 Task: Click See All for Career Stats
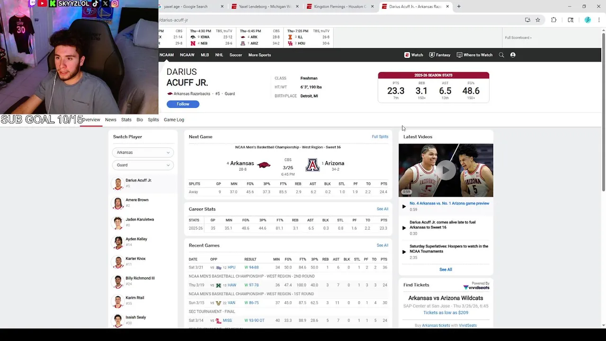[x=383, y=209]
